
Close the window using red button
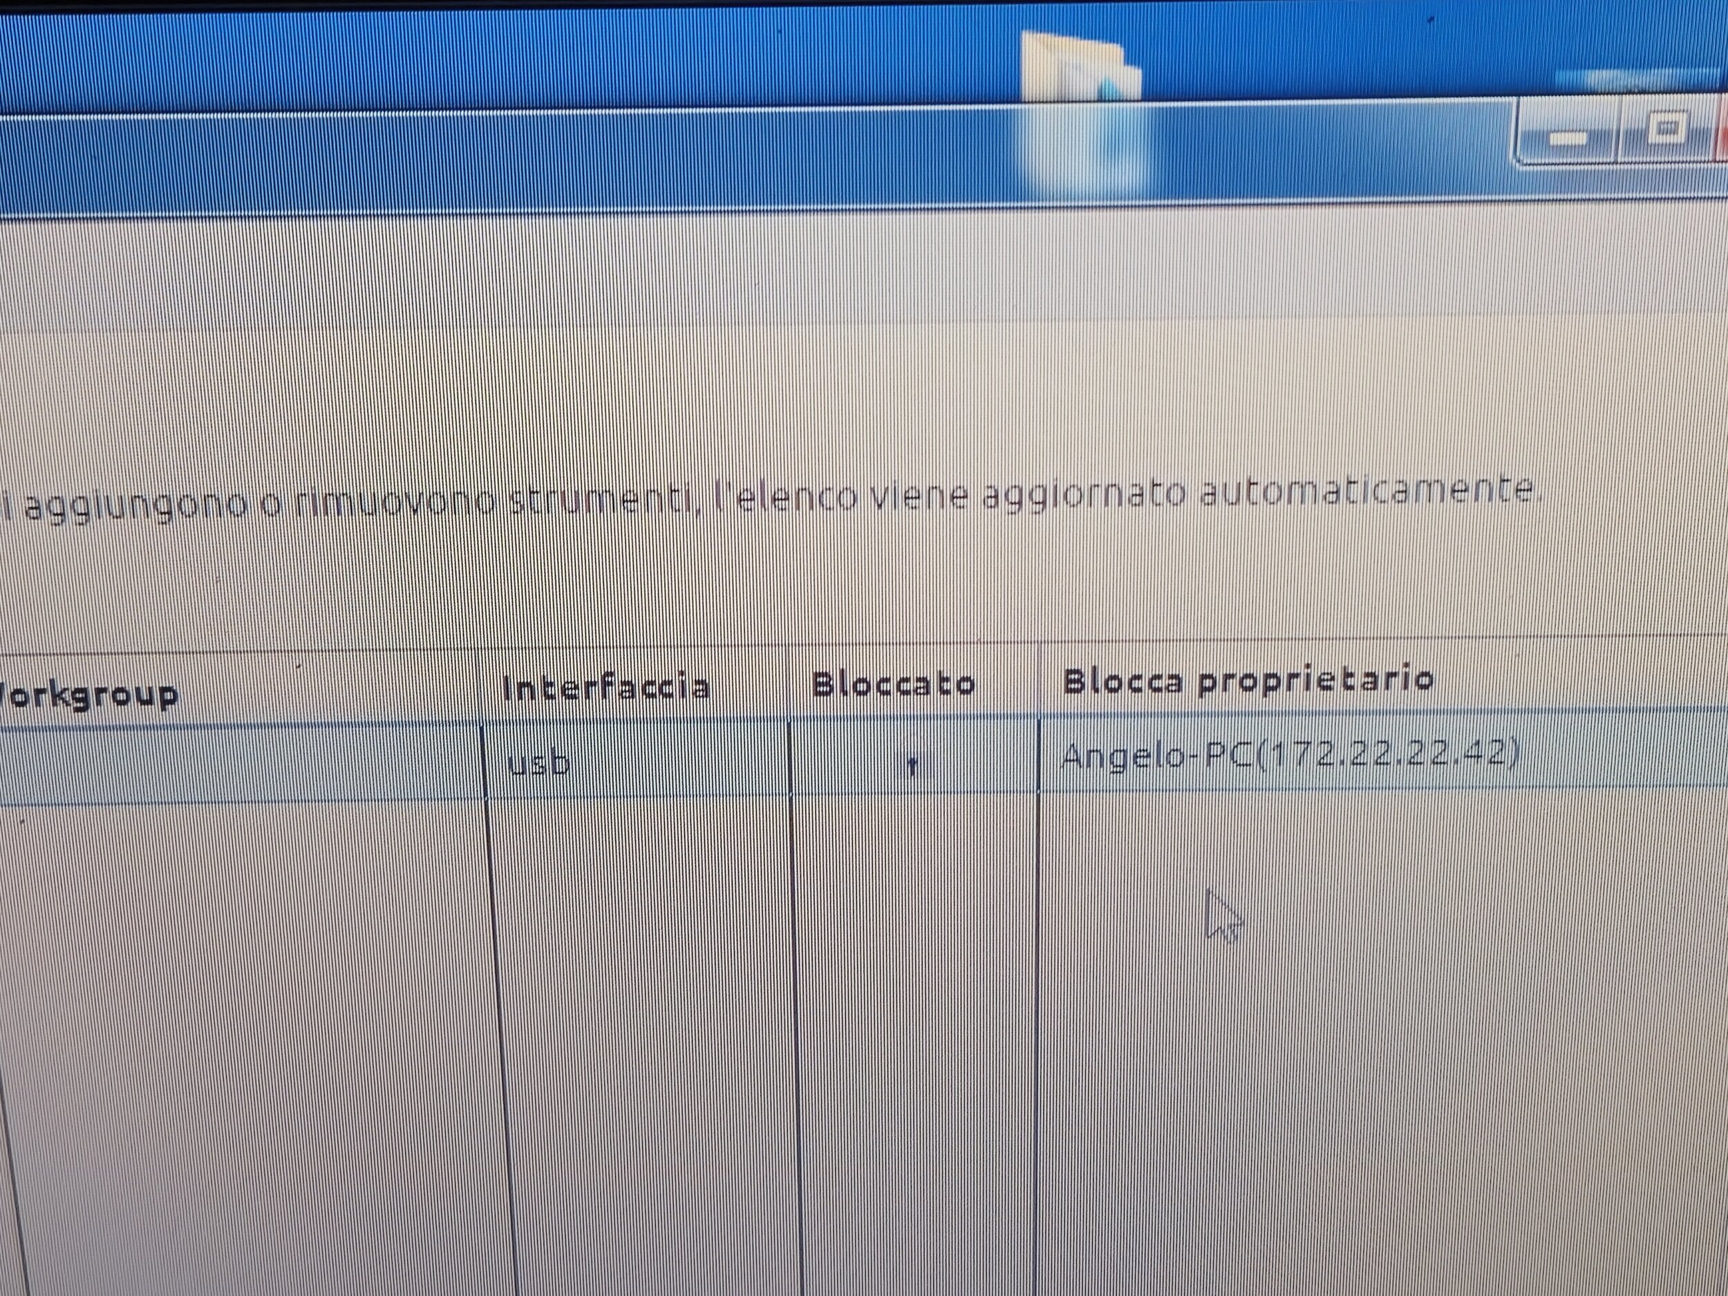tap(1722, 129)
